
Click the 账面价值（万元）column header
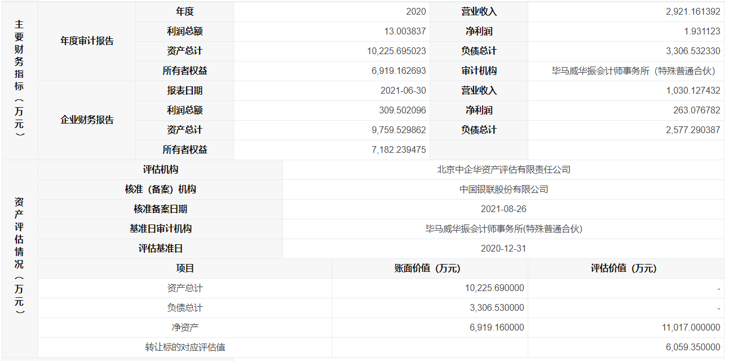coord(430,268)
